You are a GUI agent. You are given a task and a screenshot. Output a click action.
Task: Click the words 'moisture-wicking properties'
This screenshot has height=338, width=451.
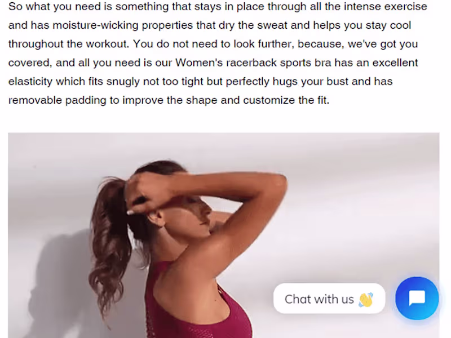[x=123, y=25]
